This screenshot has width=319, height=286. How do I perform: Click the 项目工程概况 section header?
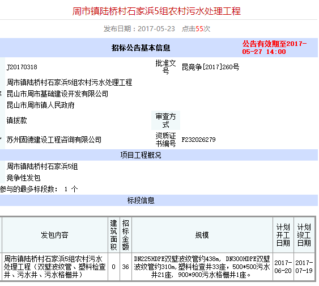141,155
